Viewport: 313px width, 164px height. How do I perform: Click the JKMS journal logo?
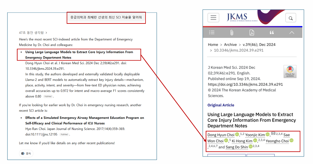click(x=242, y=17)
